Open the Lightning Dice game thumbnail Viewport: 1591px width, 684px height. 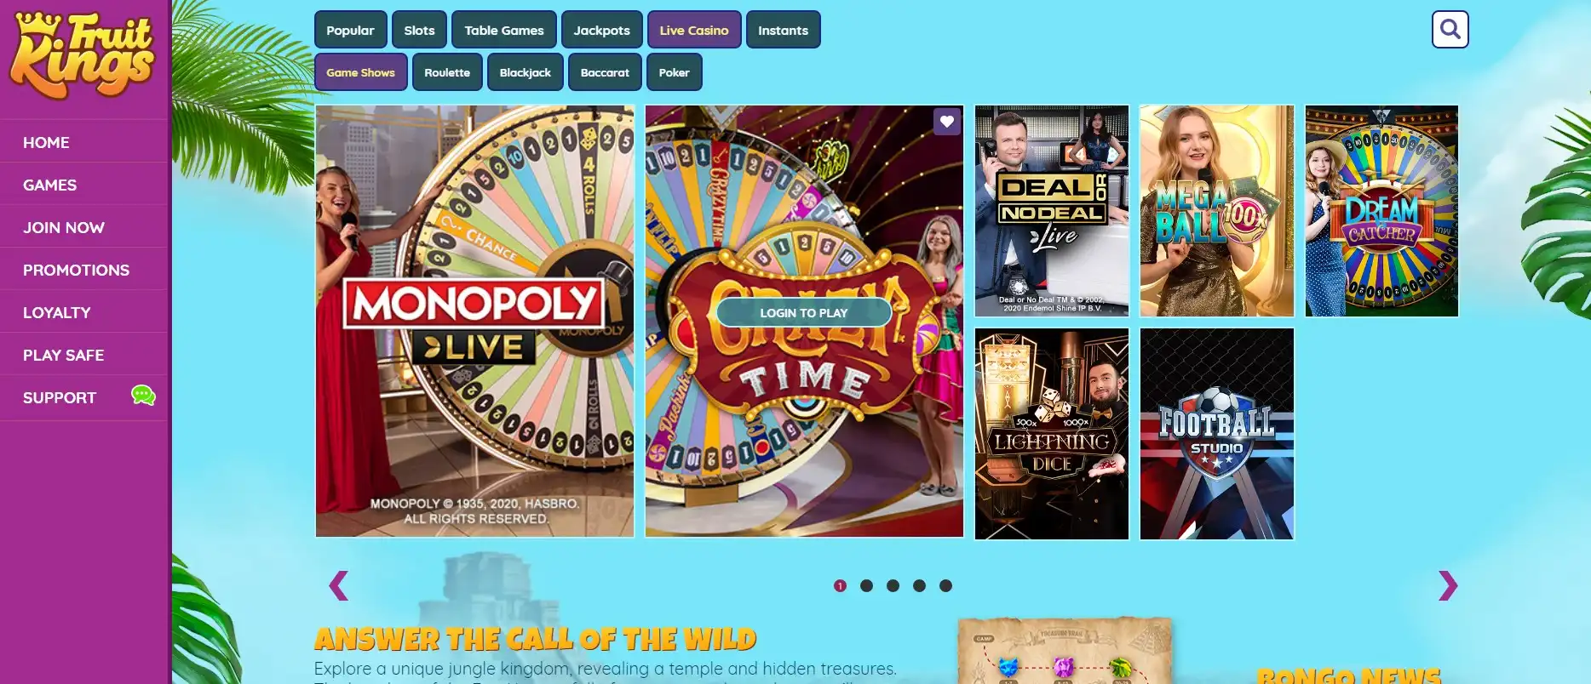[1052, 434]
